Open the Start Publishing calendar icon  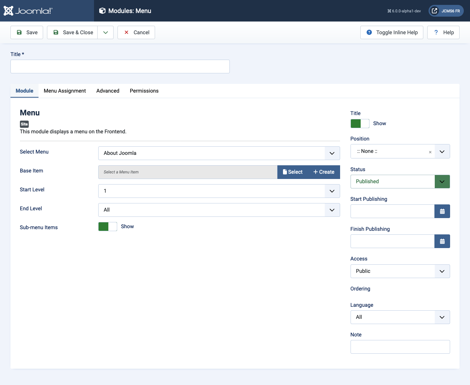pos(442,211)
